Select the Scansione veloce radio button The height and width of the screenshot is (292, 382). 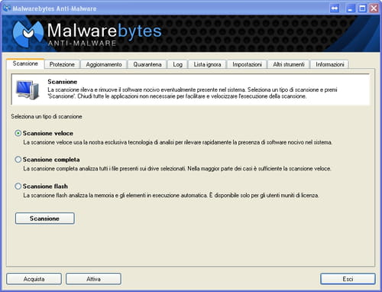(18, 133)
